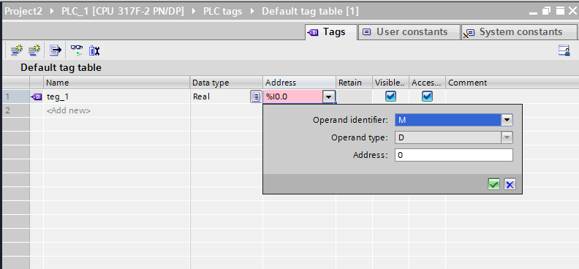This screenshot has height=269, width=579.
Task: Click the Monitor all glasses icon
Action: (77, 50)
